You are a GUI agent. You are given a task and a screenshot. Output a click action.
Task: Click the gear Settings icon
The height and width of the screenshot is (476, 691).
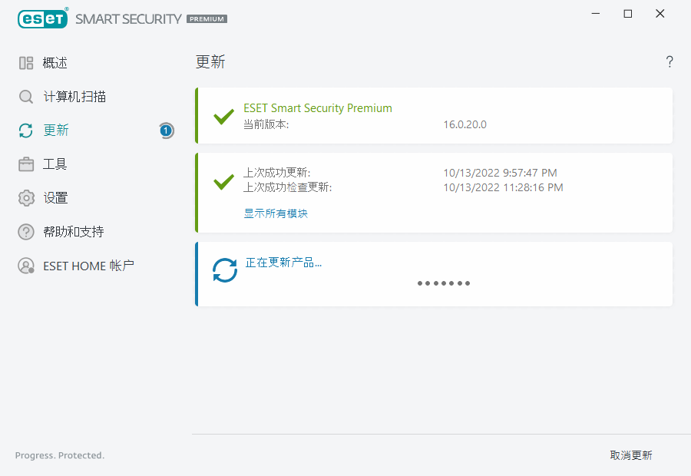click(26, 198)
